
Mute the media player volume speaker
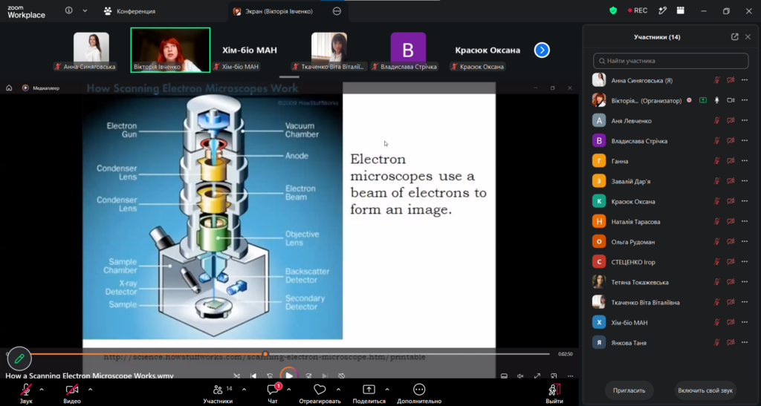click(520, 376)
